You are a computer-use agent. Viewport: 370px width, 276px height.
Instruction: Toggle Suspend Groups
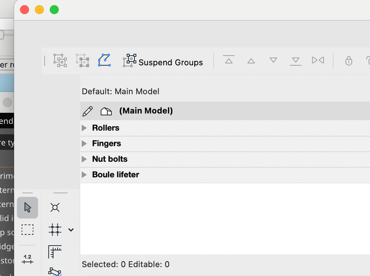pos(163,62)
